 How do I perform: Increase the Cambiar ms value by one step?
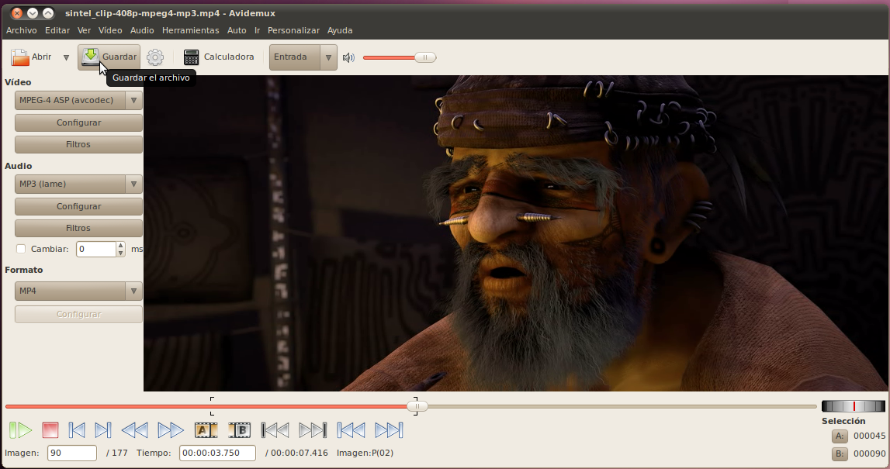[120, 246]
